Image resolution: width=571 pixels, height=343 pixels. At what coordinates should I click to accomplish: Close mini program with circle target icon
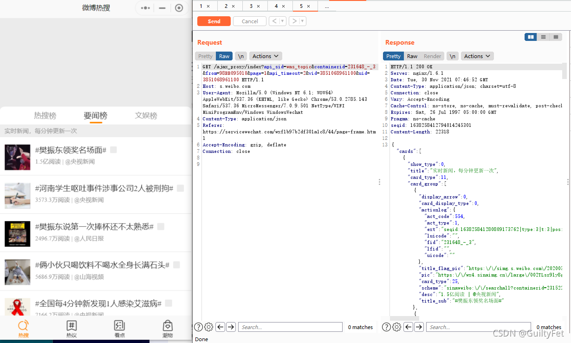pos(179,8)
